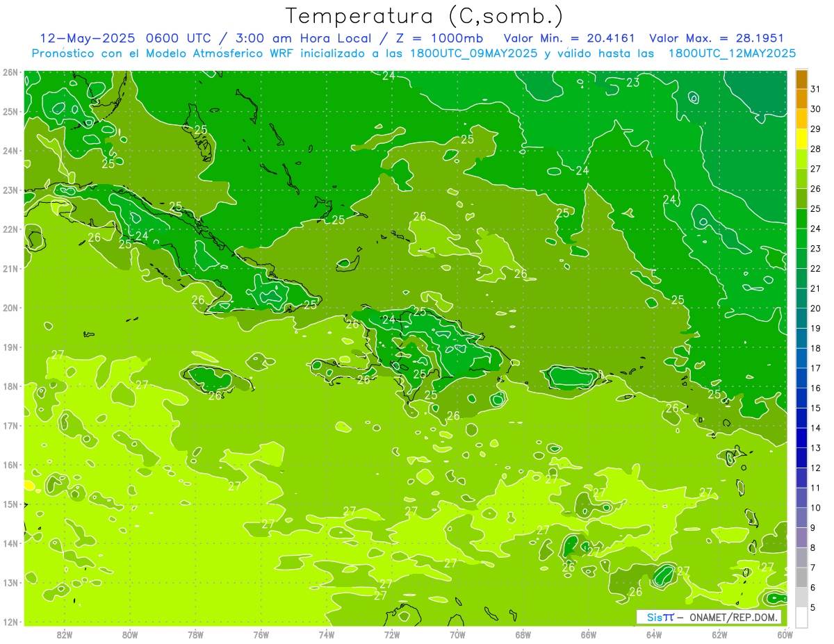Click the 'Temperatura (C,somb.)' chart title
Screen dimensions: 834x644
[424, 16]
